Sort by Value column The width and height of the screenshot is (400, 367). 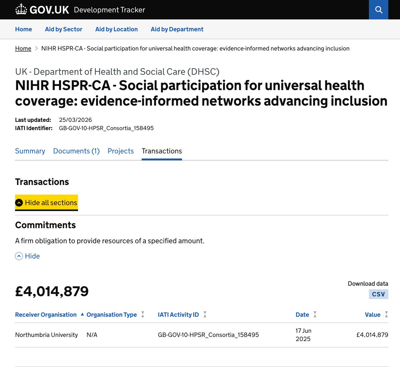(x=376, y=315)
